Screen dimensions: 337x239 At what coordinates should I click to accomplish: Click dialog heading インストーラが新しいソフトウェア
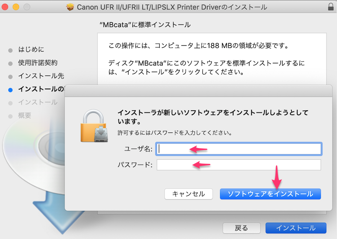[213, 117]
